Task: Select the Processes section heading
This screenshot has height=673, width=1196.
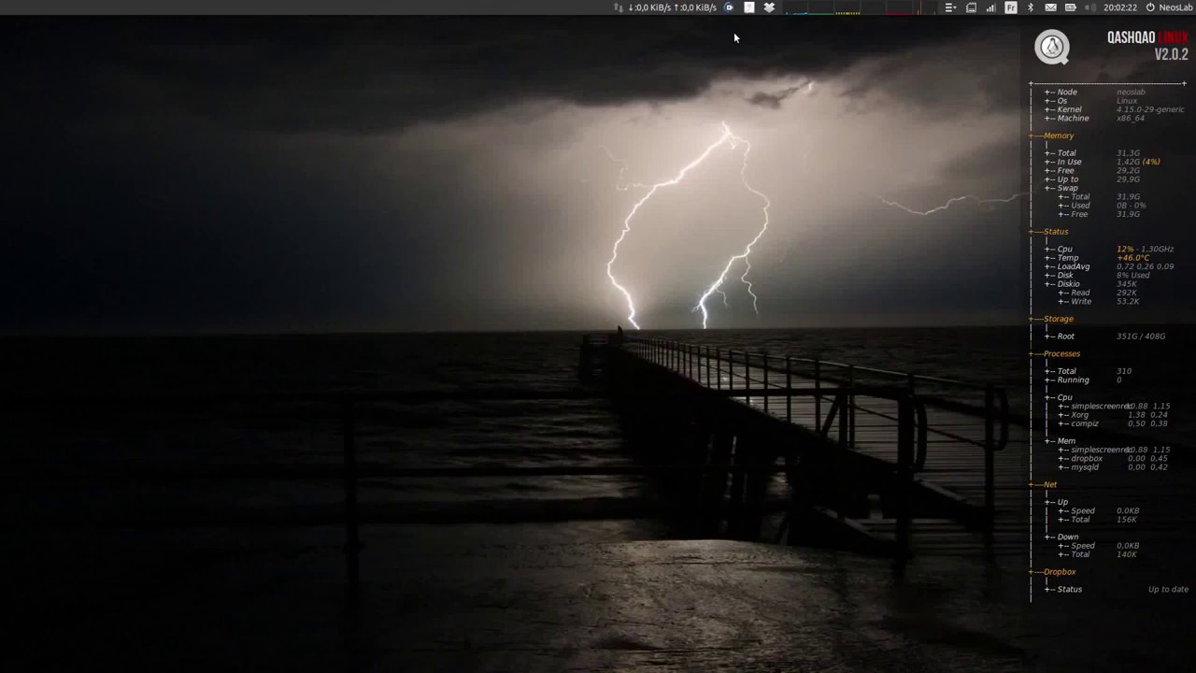Action: 1061,353
